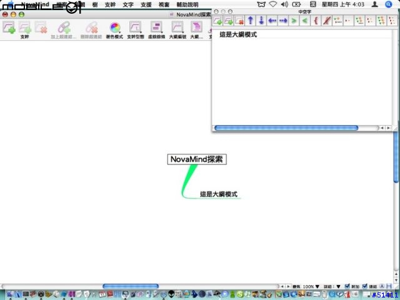Select the central NovaMind探索 node
Image resolution: width=400 pixels, height=300 pixels.
click(x=197, y=159)
